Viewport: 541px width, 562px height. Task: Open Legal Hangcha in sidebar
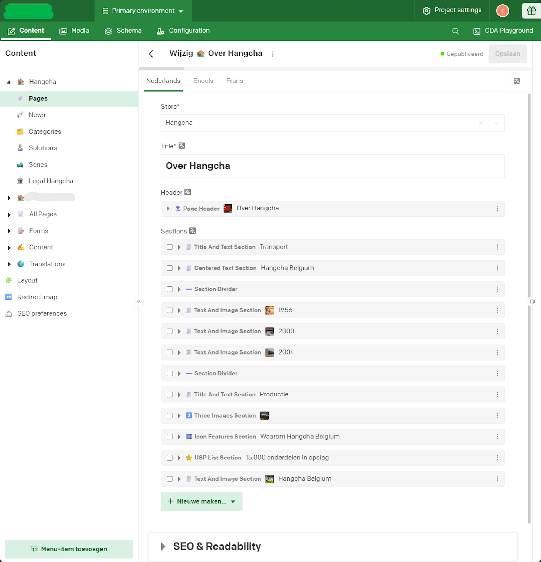[x=51, y=181]
